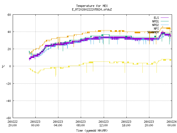Select the NPI legend label
Viewport: 177px width, 133px height.
point(156,29)
